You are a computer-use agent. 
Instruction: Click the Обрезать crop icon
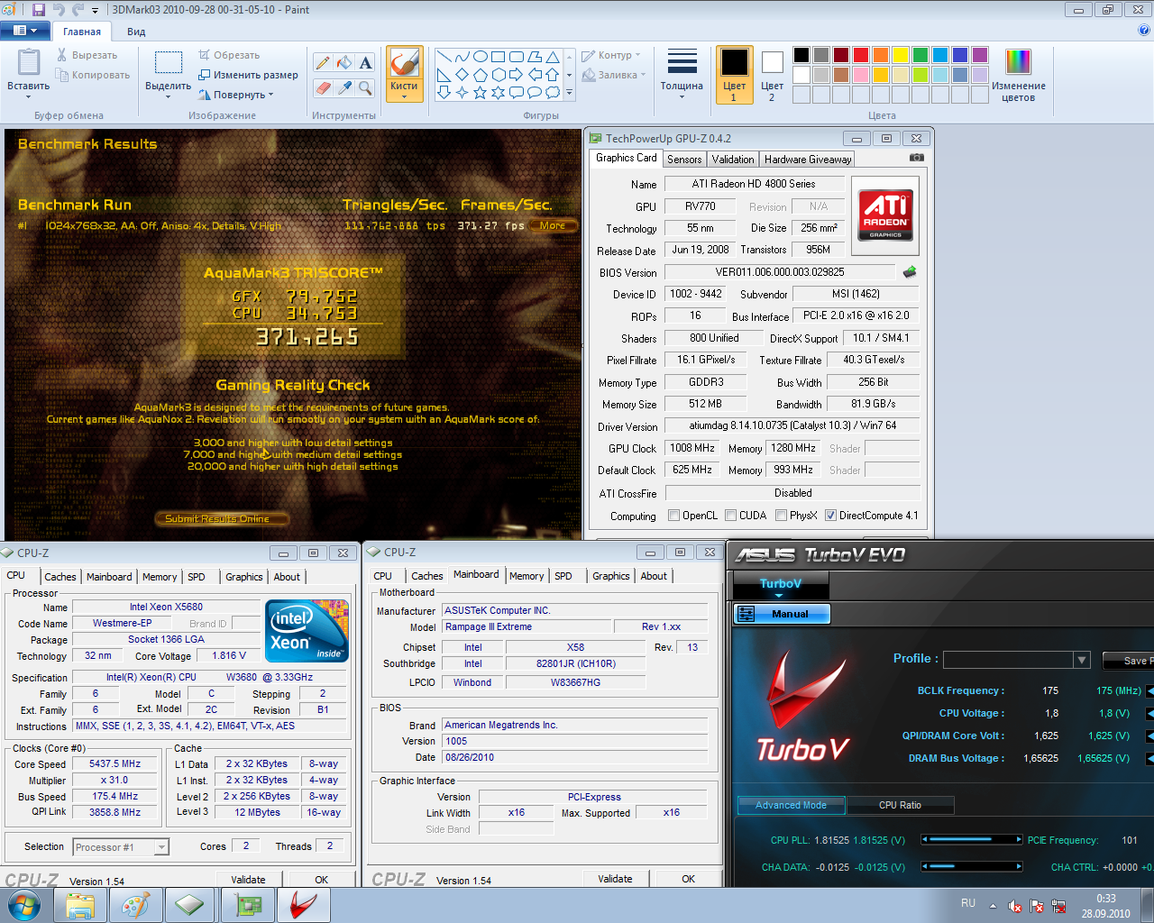(205, 55)
